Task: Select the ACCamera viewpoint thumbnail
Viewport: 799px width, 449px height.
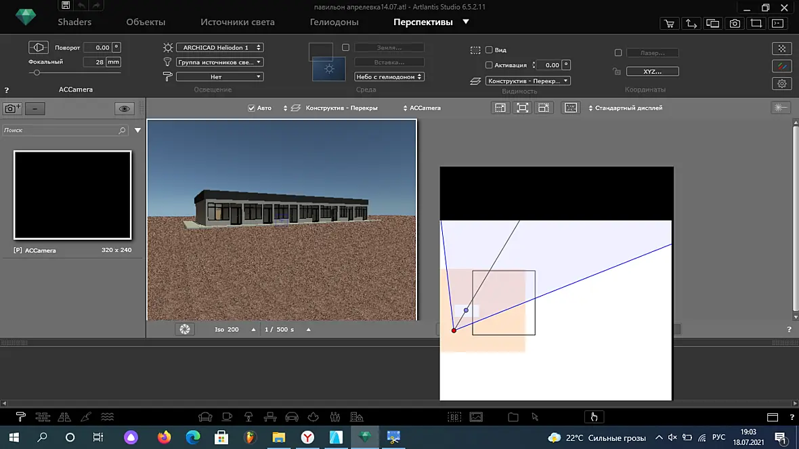Action: click(72, 194)
